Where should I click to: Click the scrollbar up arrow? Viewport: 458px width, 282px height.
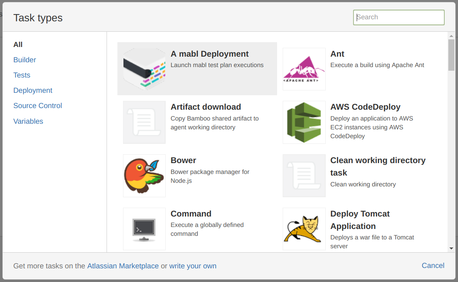point(451,36)
